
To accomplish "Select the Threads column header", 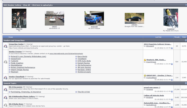I will click(x=177, y=37).
